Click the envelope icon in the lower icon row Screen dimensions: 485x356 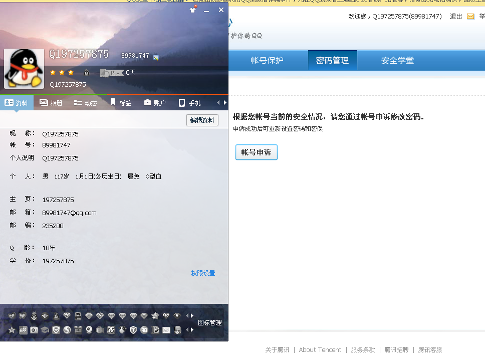[x=166, y=330]
